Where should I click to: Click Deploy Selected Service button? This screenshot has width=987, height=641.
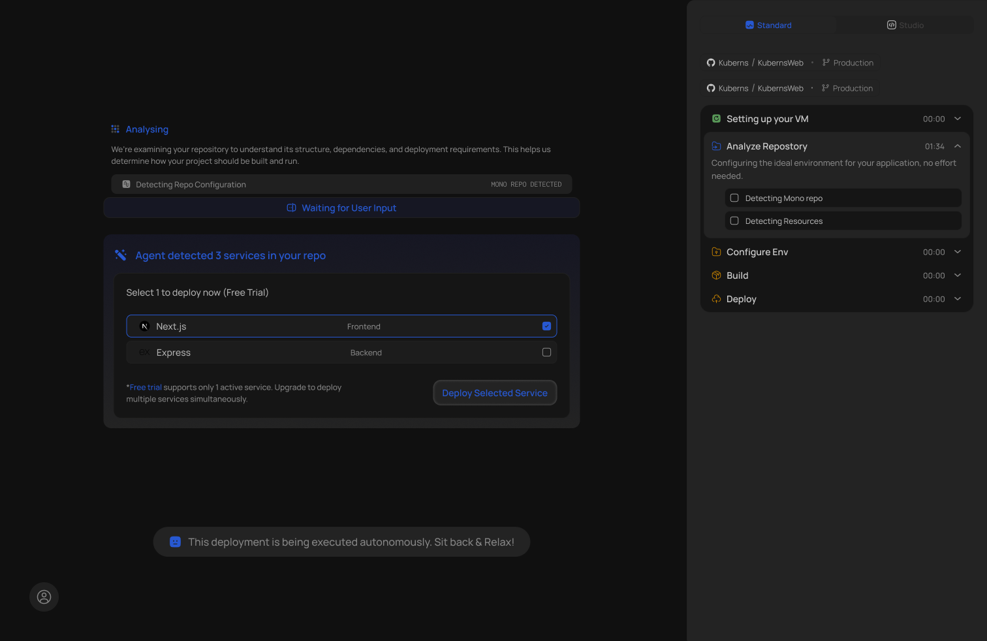[495, 393]
